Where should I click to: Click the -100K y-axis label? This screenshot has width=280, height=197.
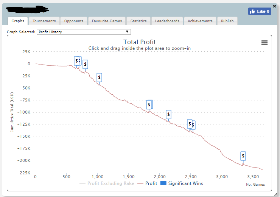pyautogui.click(x=24, y=112)
